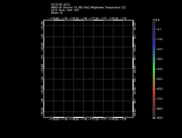Click the -176 label on the bottom axis

[123, 119]
